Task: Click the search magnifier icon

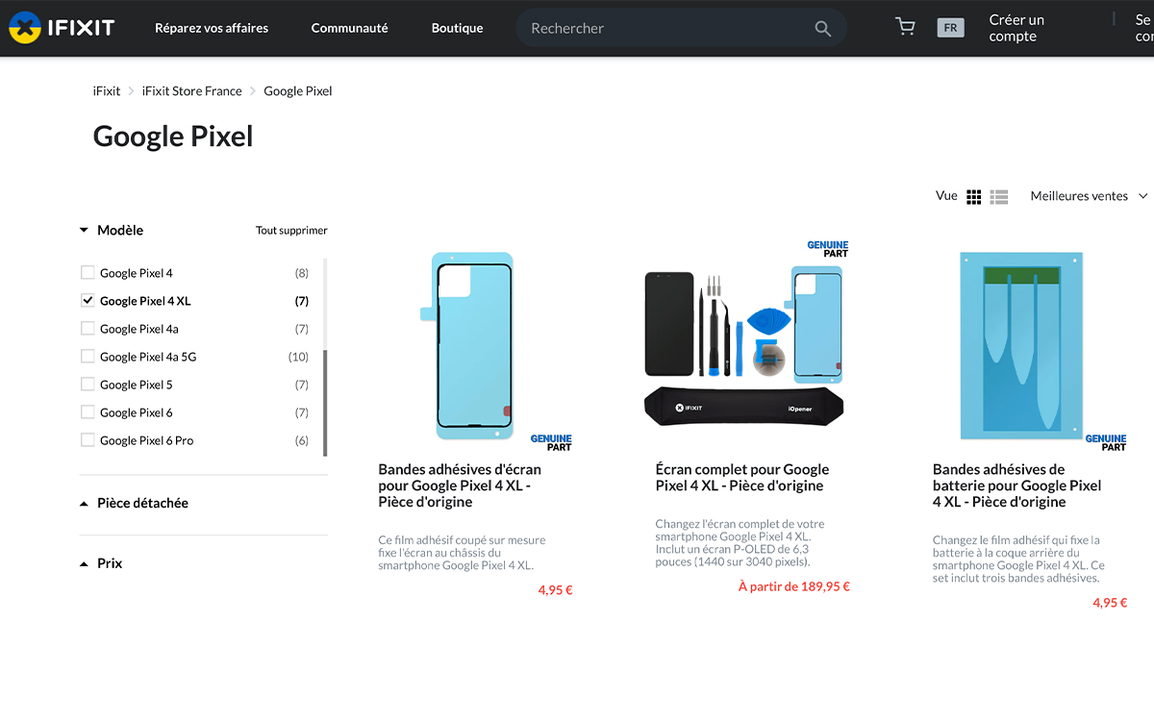Action: tap(822, 29)
